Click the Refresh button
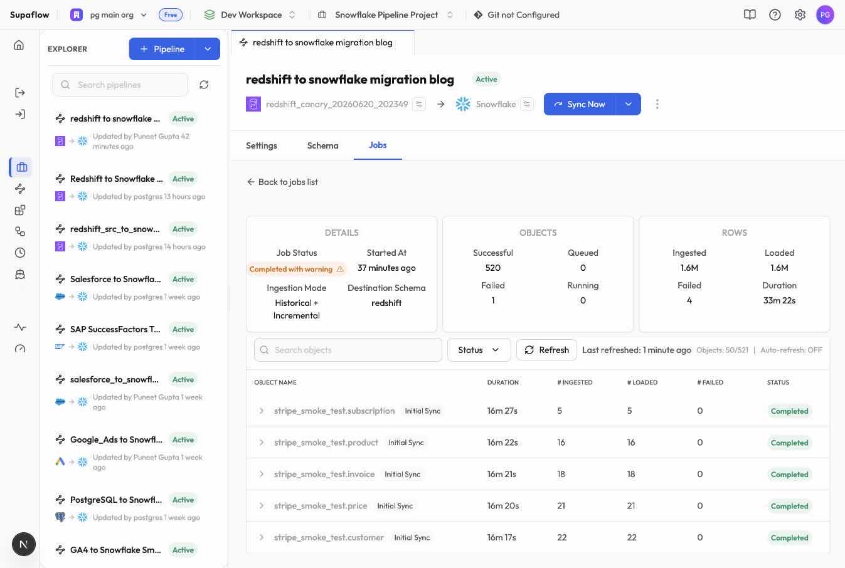The height and width of the screenshot is (568, 845). point(546,350)
